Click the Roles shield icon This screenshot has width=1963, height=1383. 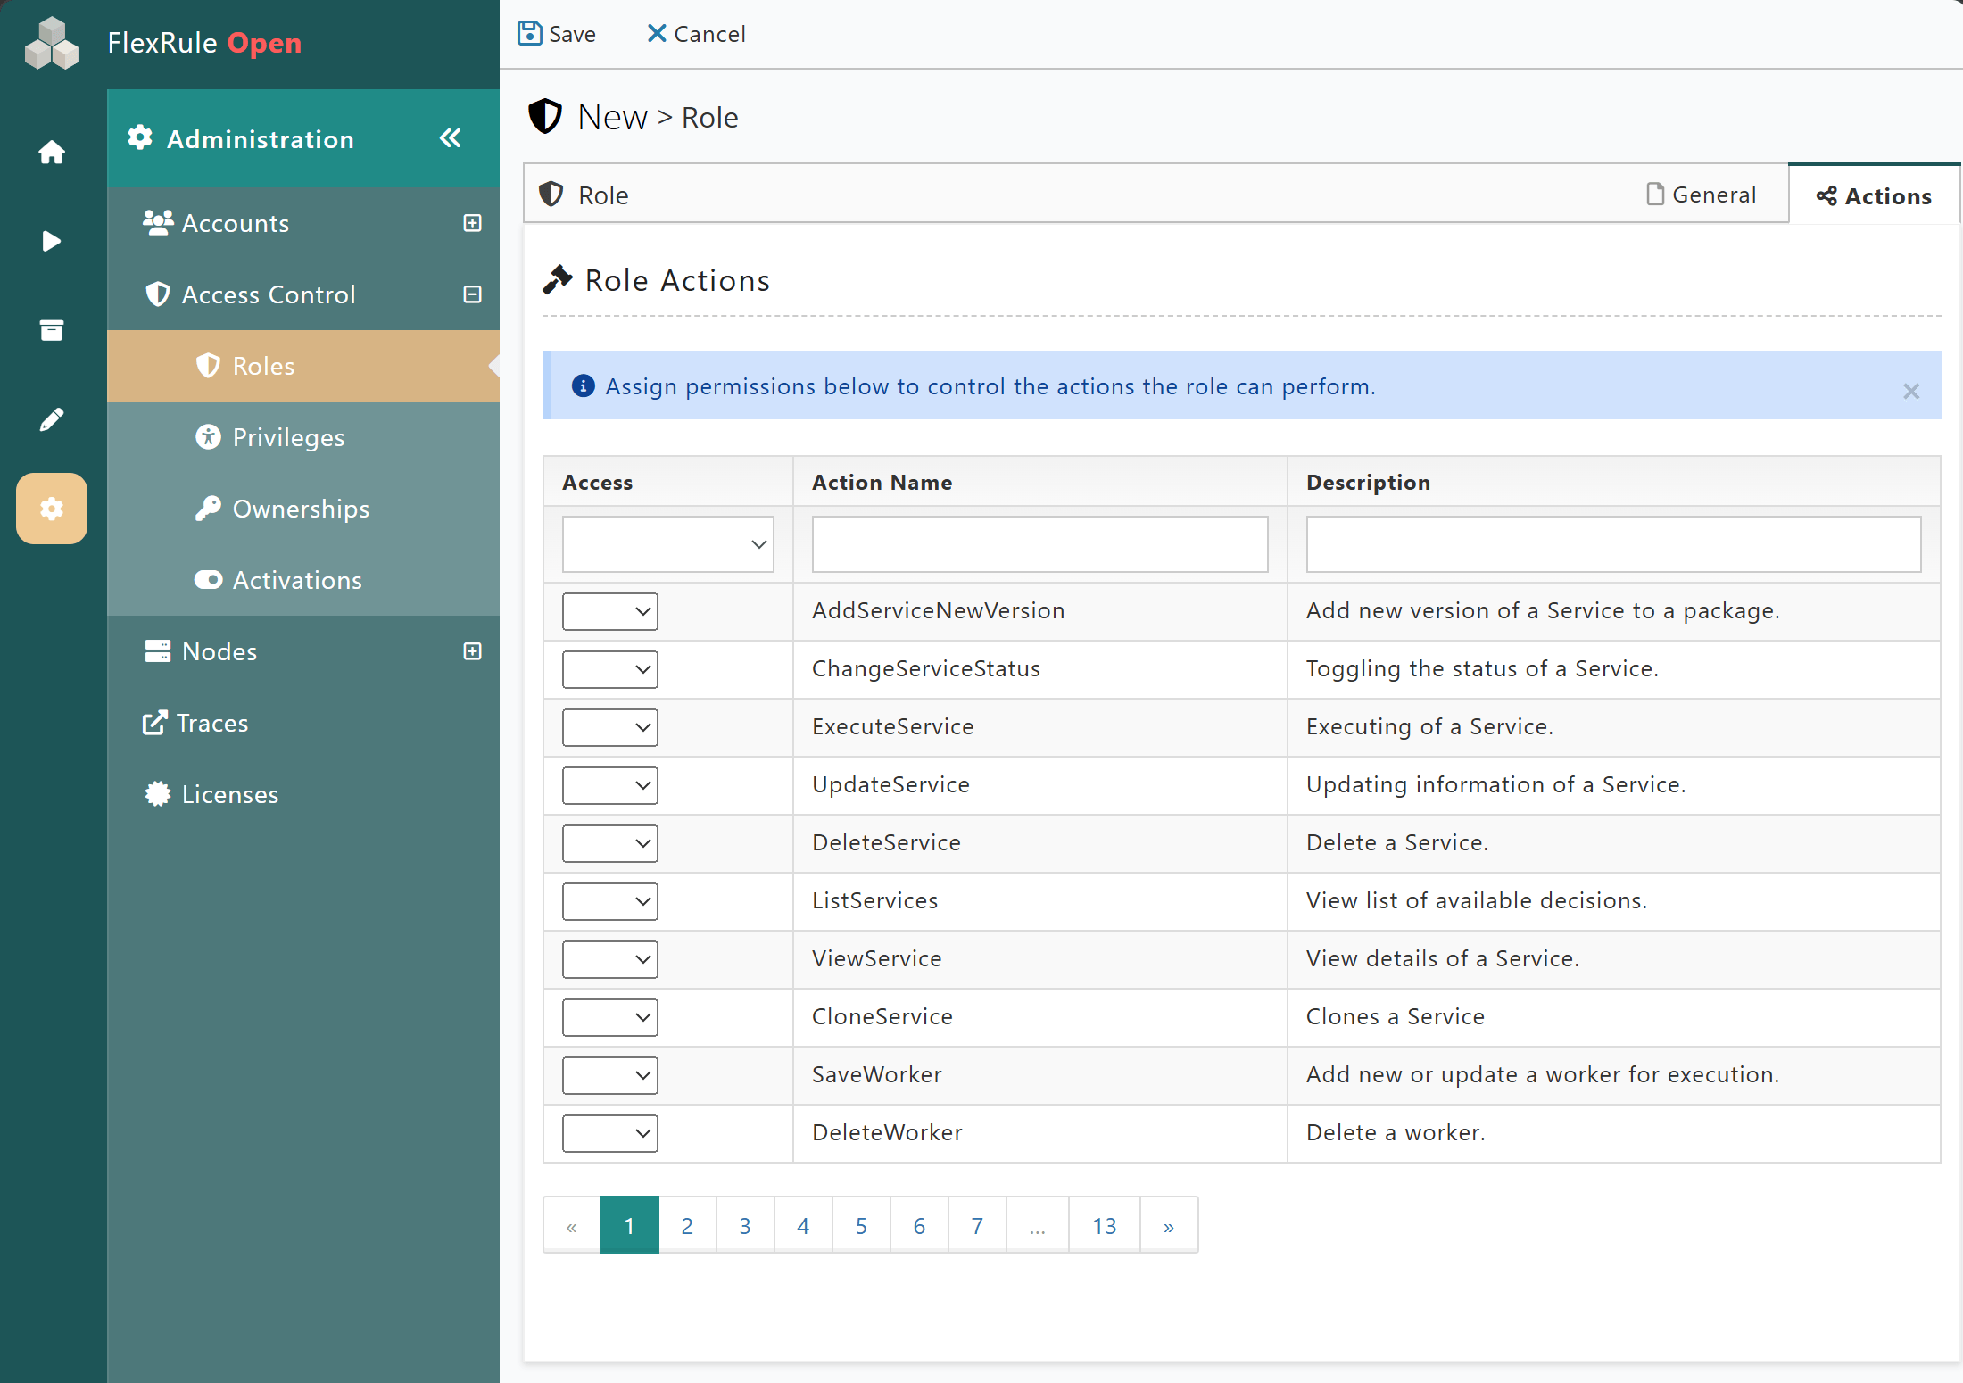pos(208,366)
